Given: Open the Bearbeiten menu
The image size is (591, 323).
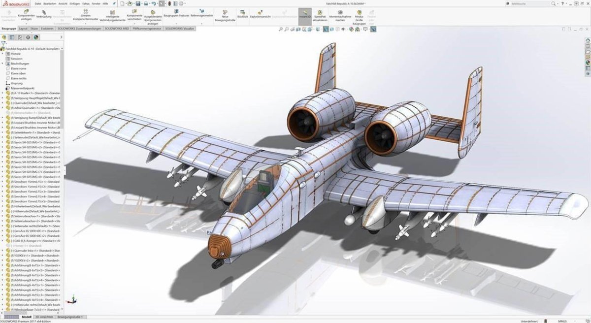Looking at the screenshot, I should point(50,3).
